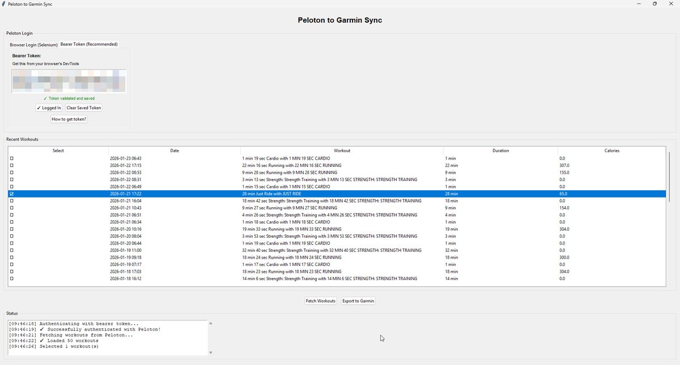Open the How to get token? help
The width and height of the screenshot is (680, 365).
tap(69, 119)
